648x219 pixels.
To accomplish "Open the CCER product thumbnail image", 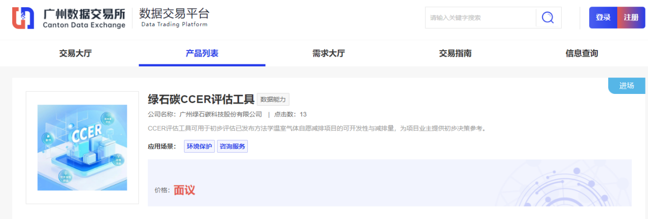I will pos(82,148).
